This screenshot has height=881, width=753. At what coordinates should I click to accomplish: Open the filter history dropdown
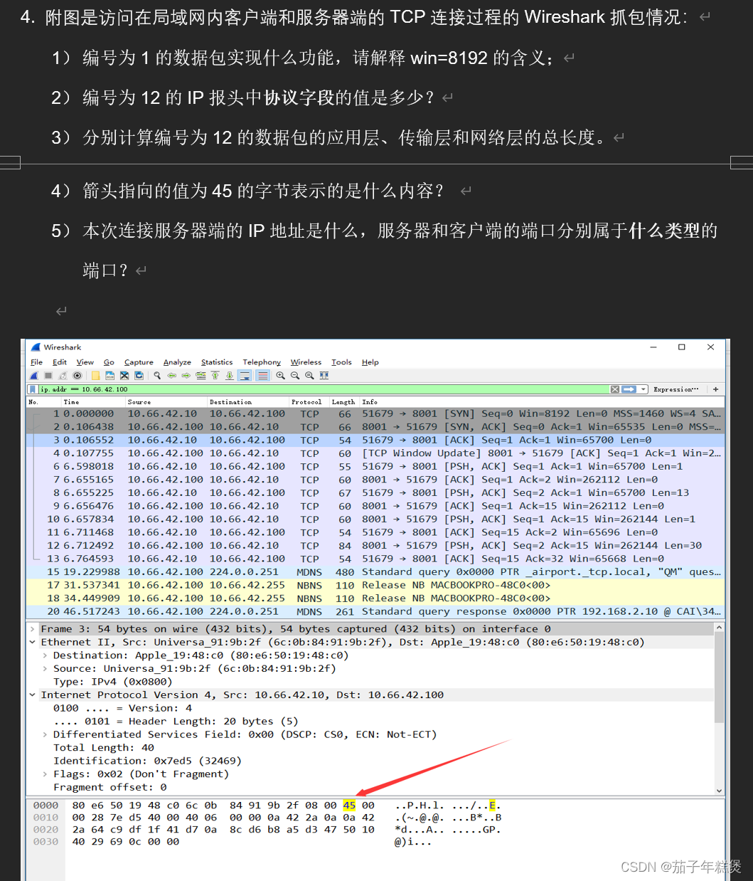[643, 389]
